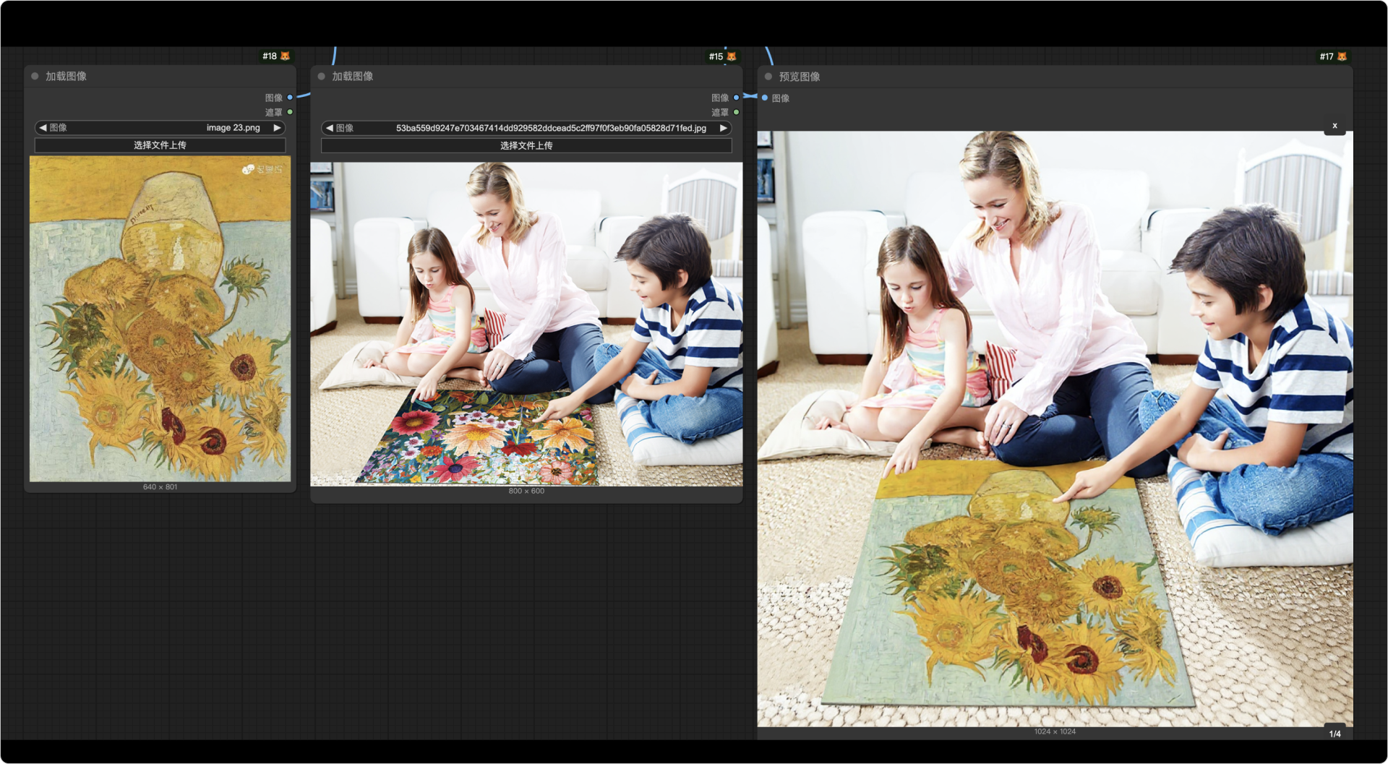Click the 800 × 600 size label

526,492
